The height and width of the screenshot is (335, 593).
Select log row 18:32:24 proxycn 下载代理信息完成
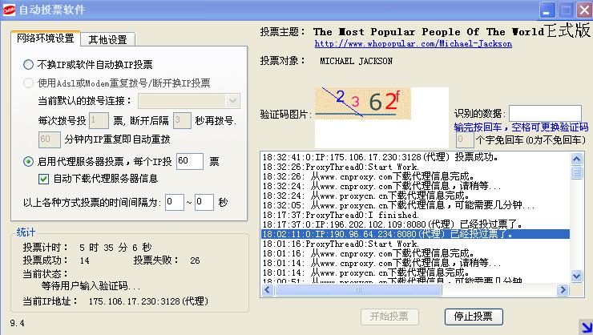tap(416, 196)
